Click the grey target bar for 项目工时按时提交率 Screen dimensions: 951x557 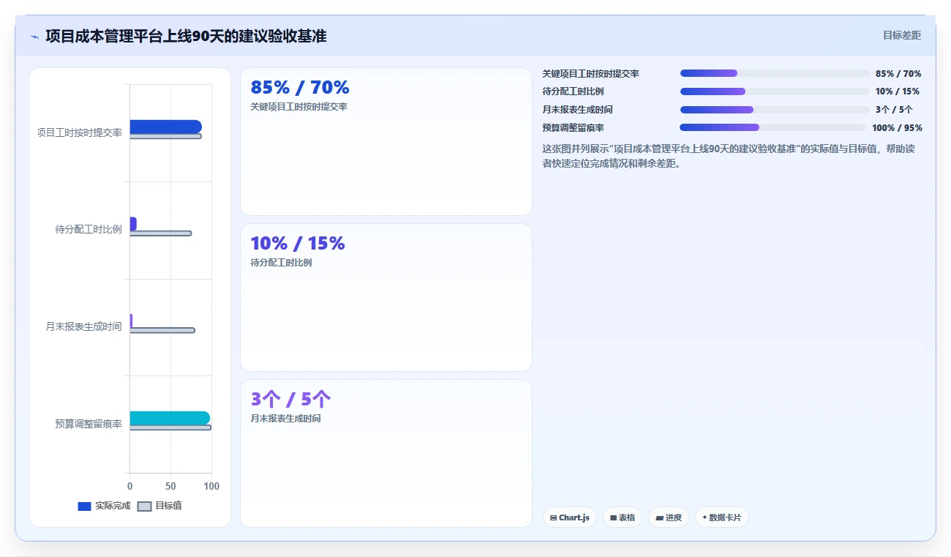point(165,136)
